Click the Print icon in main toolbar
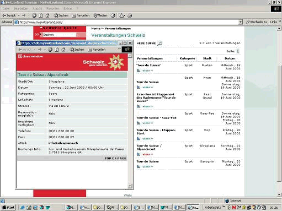Image resolution: width=282 pixels, height=211 pixels. tap(130, 15)
